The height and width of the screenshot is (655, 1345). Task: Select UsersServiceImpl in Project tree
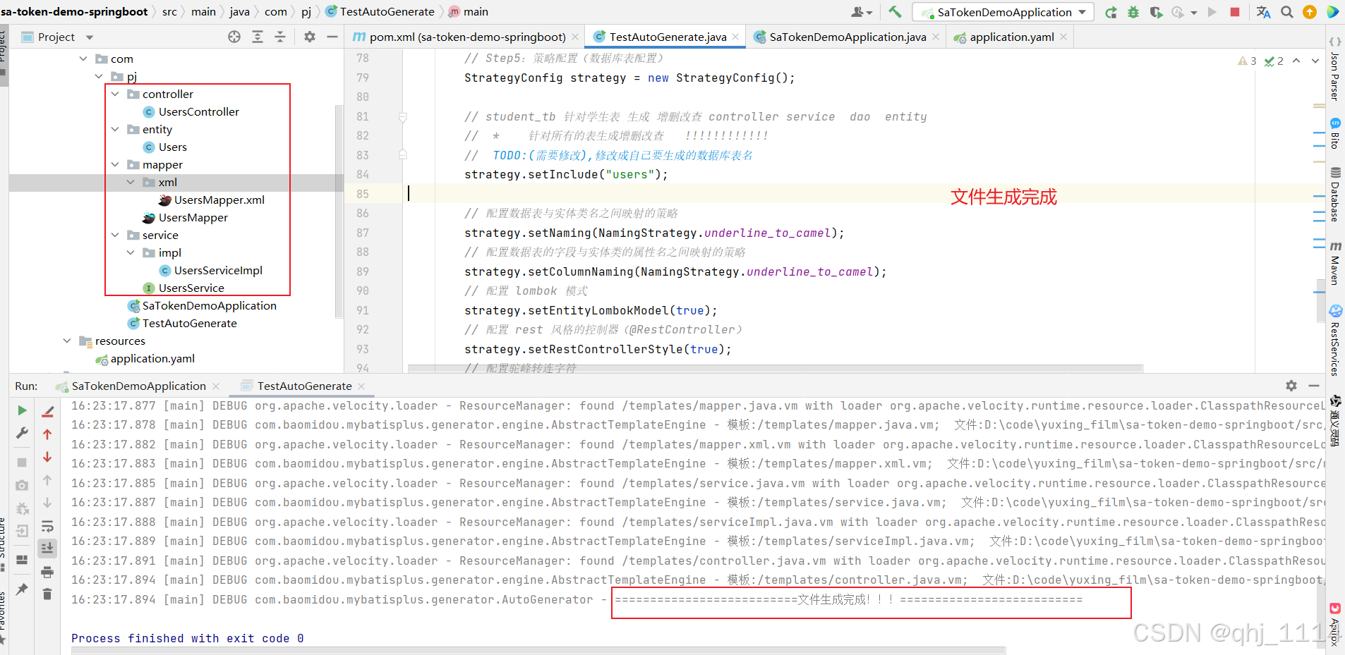(x=210, y=270)
